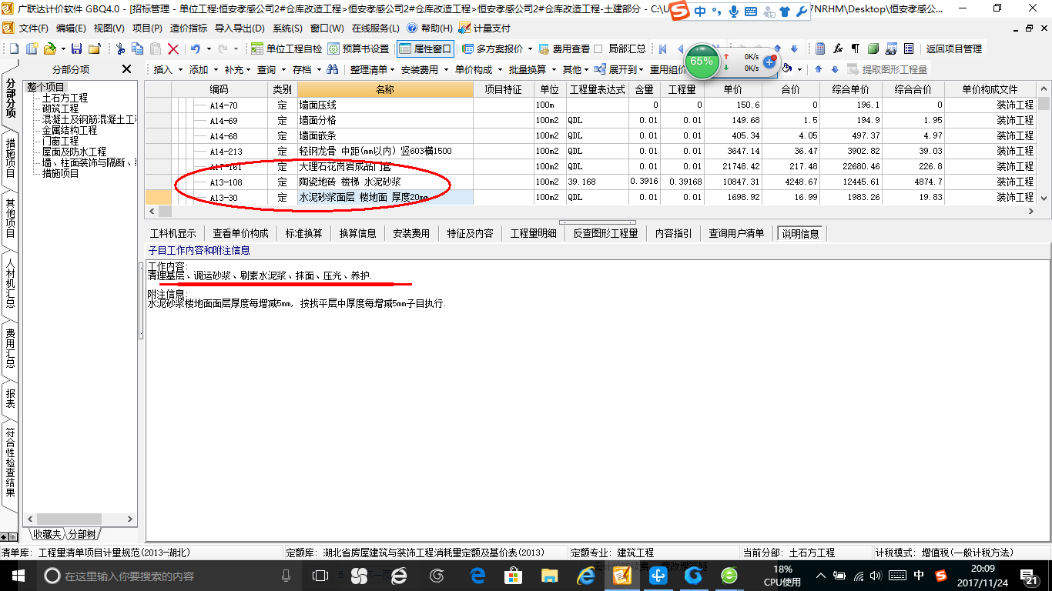Toggle the 局部汇总 checkbox
Image resolution: width=1052 pixels, height=591 pixels.
pyautogui.click(x=598, y=48)
